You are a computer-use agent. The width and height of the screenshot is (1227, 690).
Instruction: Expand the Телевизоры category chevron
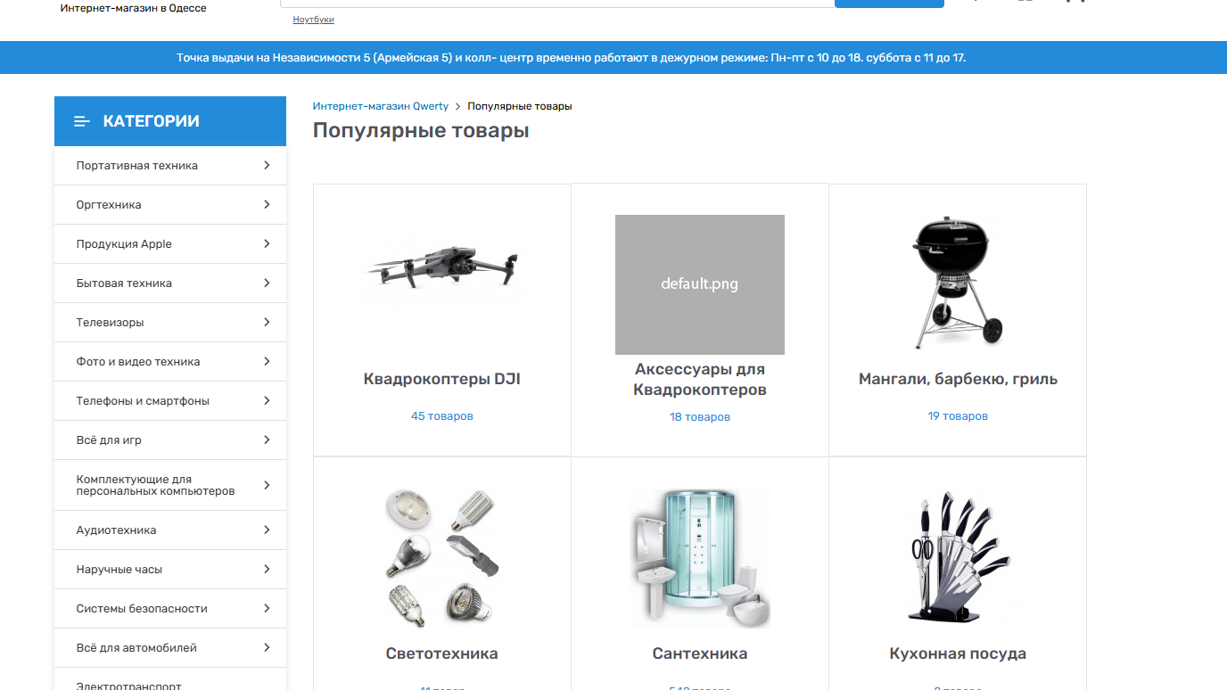(x=267, y=323)
